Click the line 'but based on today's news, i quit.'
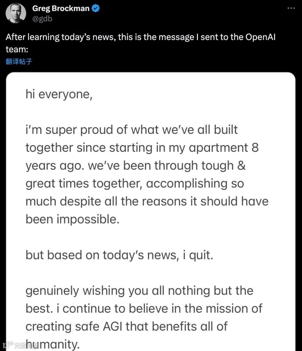 click(119, 255)
